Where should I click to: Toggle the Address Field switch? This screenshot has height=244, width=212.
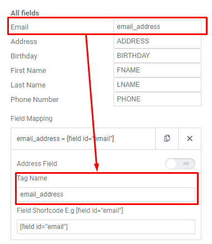(180, 164)
